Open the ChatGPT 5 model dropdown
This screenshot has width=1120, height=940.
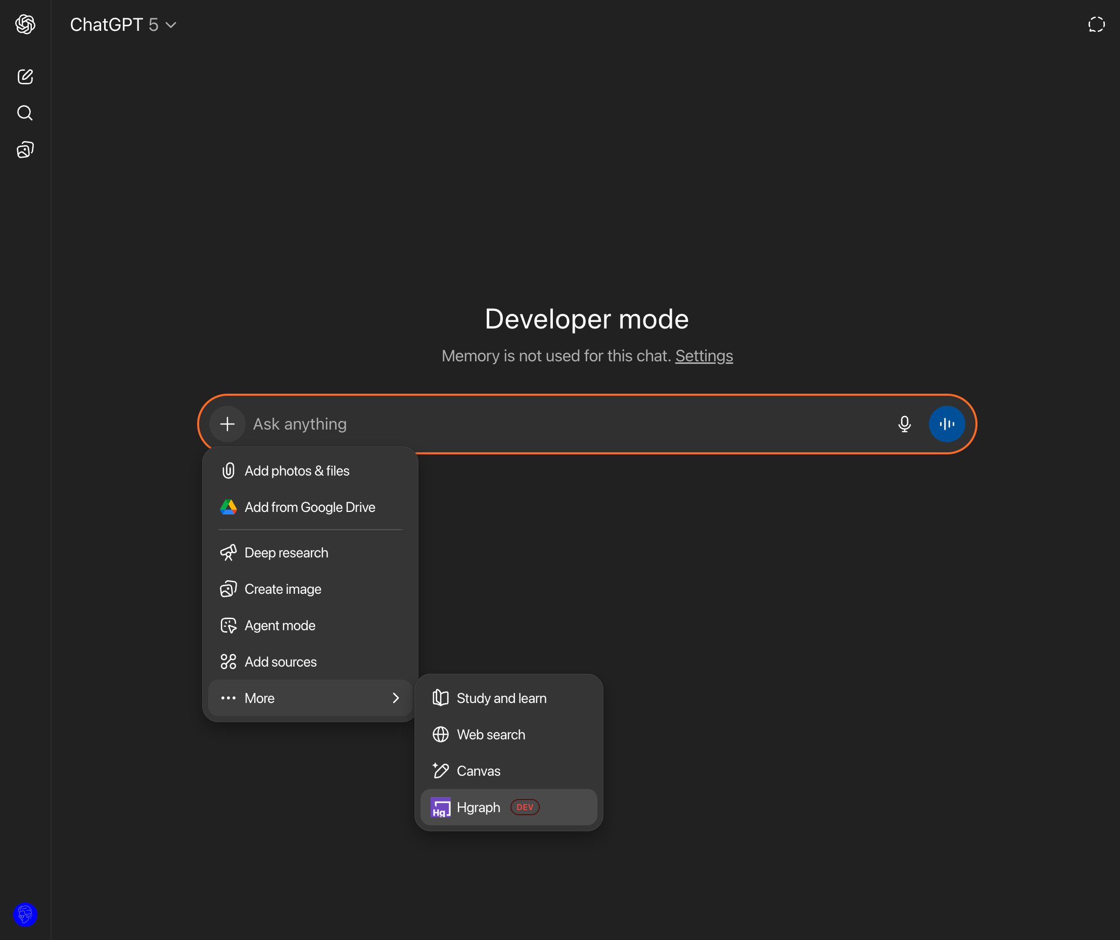[x=123, y=25]
